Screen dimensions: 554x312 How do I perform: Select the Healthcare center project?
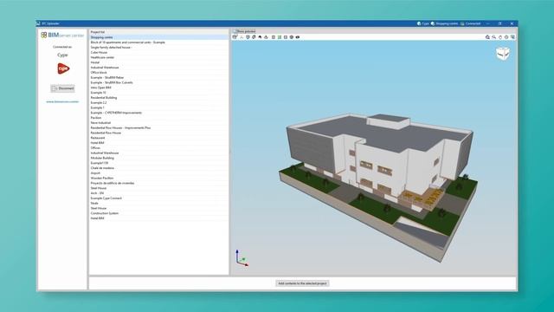tap(159, 57)
